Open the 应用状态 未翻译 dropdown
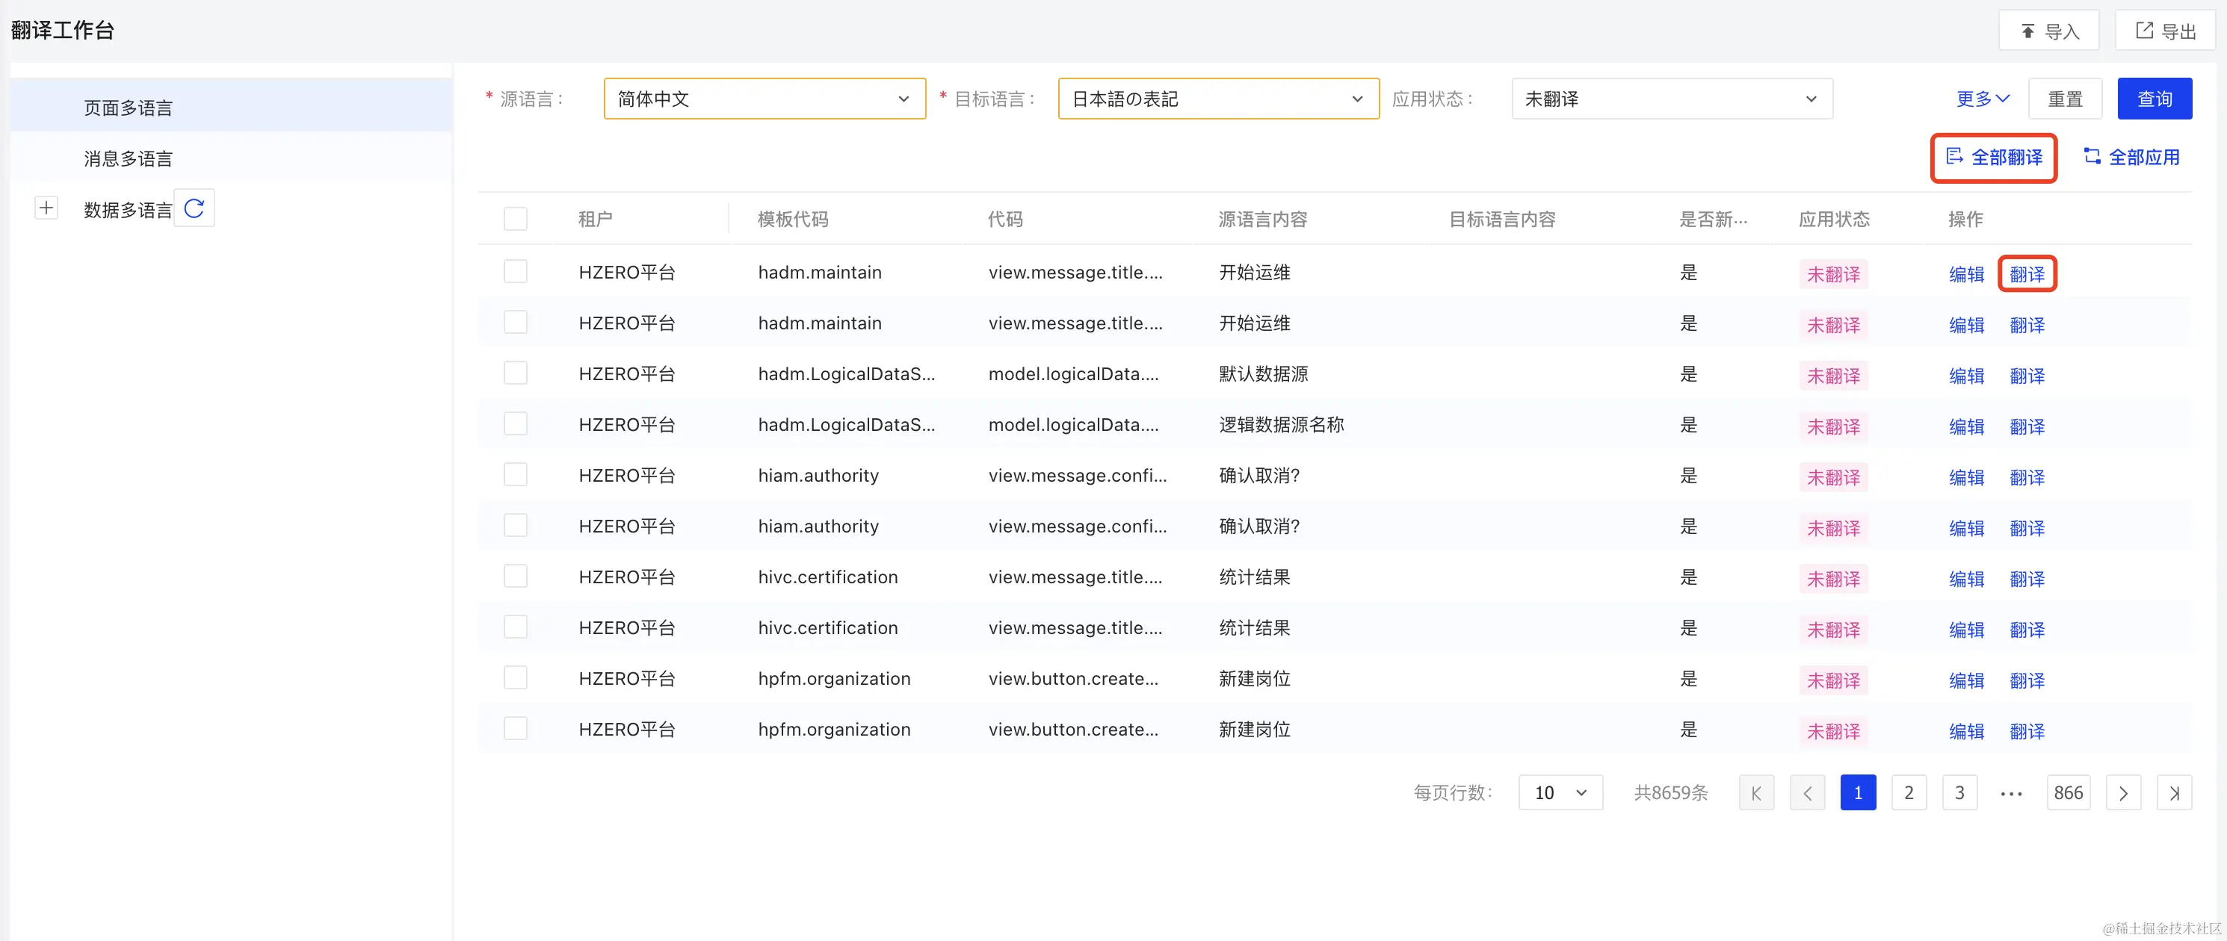The image size is (2227, 941). pyautogui.click(x=1671, y=99)
